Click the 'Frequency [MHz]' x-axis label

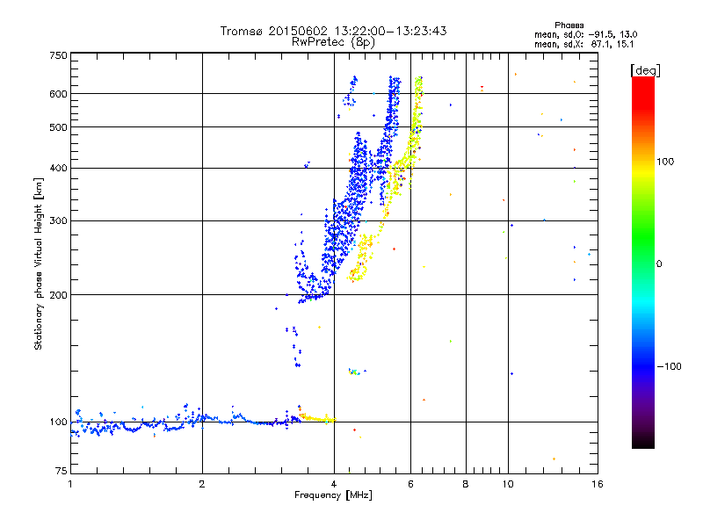point(333,495)
